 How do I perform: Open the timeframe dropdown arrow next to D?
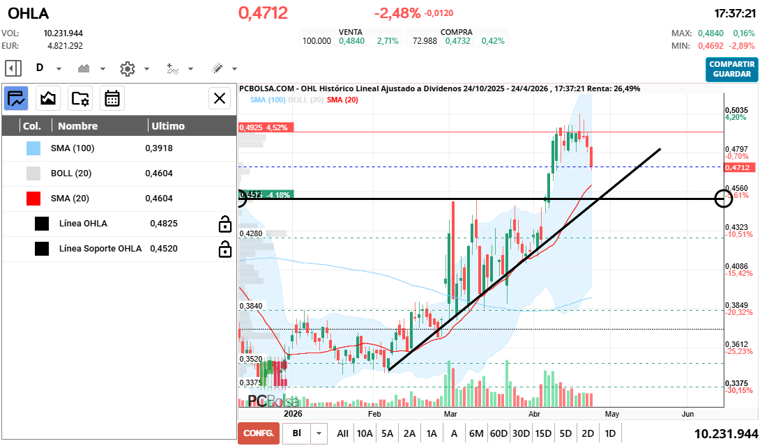point(59,68)
